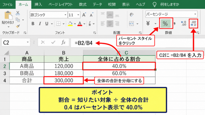Increase font size with large A icon
The image size is (205, 115).
[x=84, y=15]
